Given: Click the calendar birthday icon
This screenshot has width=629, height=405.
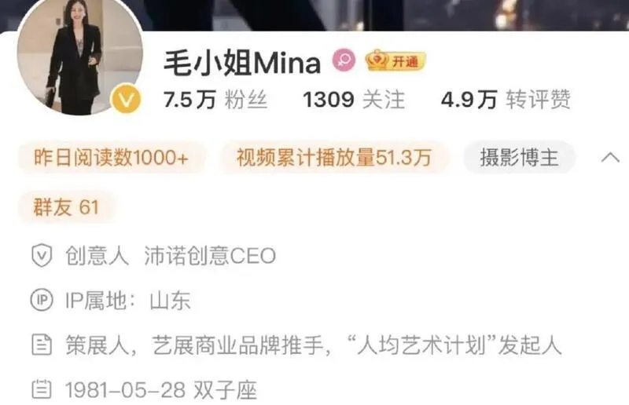Looking at the screenshot, I should (x=42, y=389).
